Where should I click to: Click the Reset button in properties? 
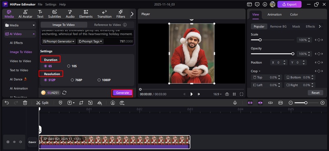point(315,93)
